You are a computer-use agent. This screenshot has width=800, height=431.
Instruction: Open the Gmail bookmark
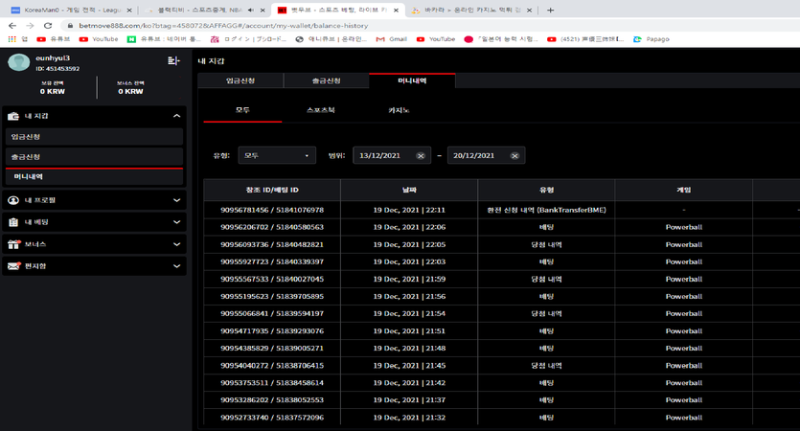click(391, 38)
